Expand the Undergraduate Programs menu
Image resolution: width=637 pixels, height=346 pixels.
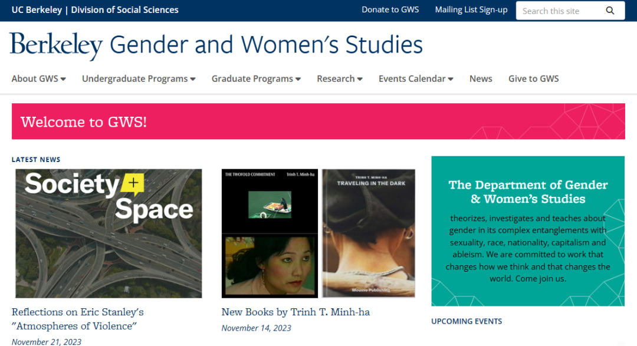coord(139,79)
